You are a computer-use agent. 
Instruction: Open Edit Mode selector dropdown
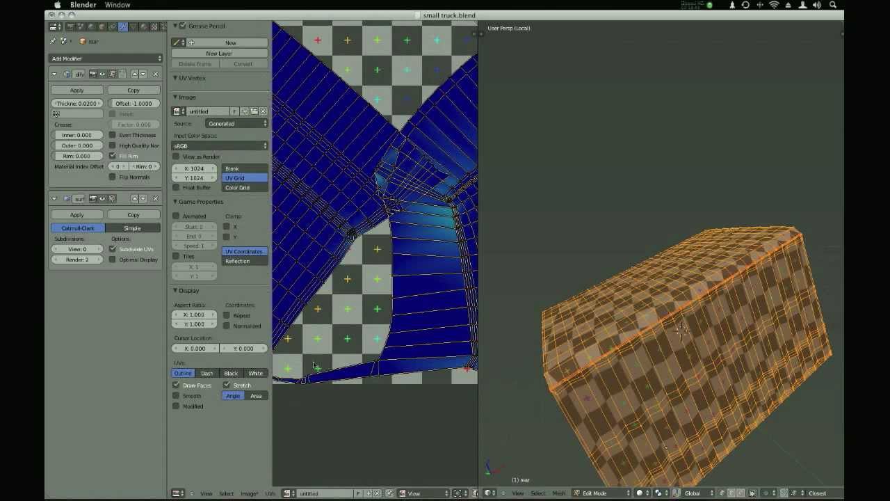(601, 493)
